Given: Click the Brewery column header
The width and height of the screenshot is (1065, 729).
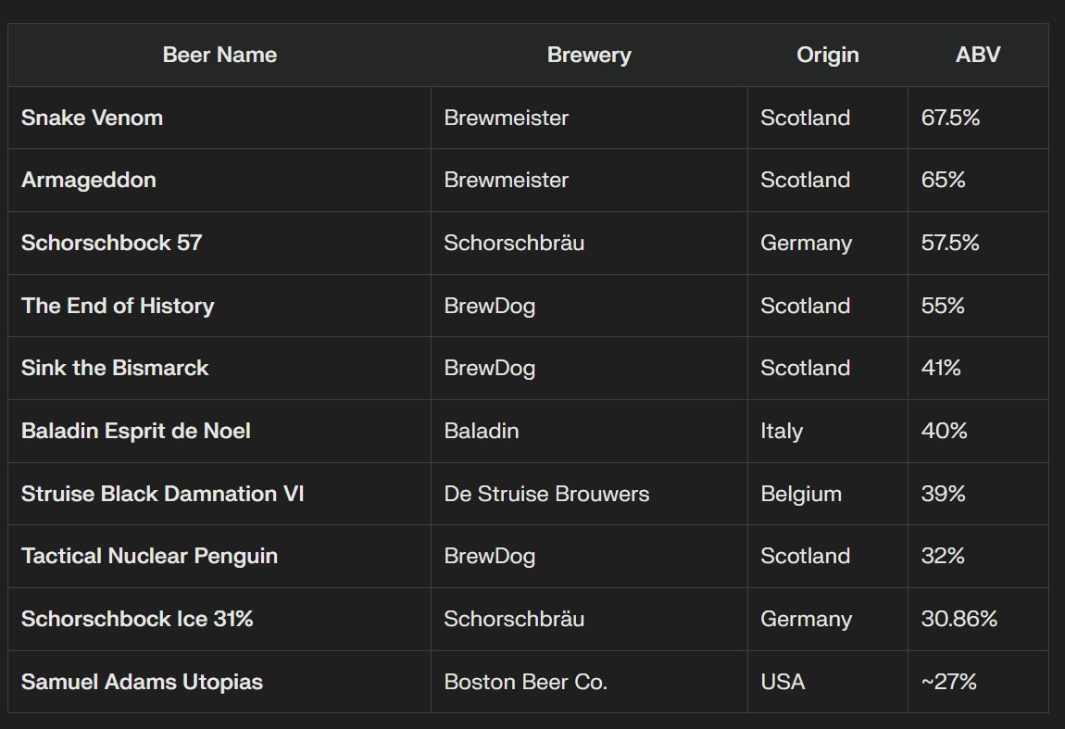Looking at the screenshot, I should click(589, 55).
